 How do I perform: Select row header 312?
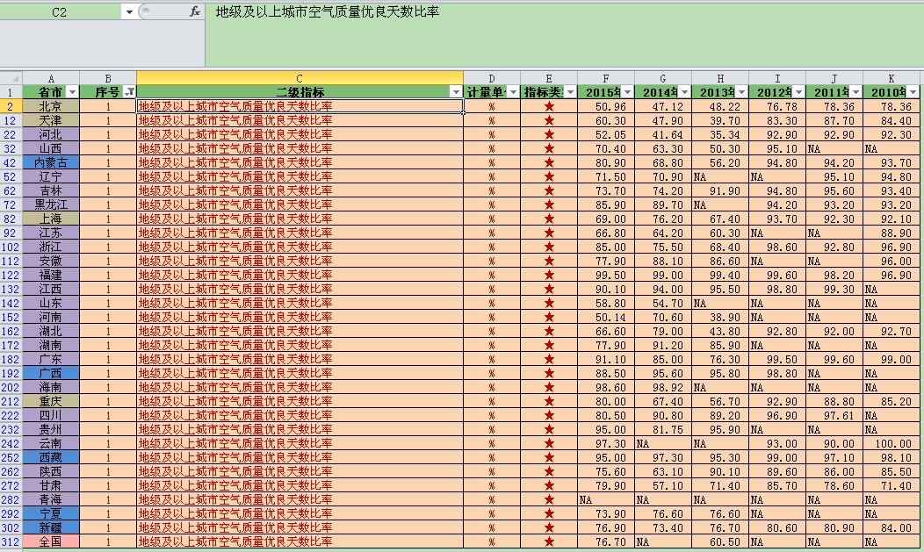coord(11,541)
